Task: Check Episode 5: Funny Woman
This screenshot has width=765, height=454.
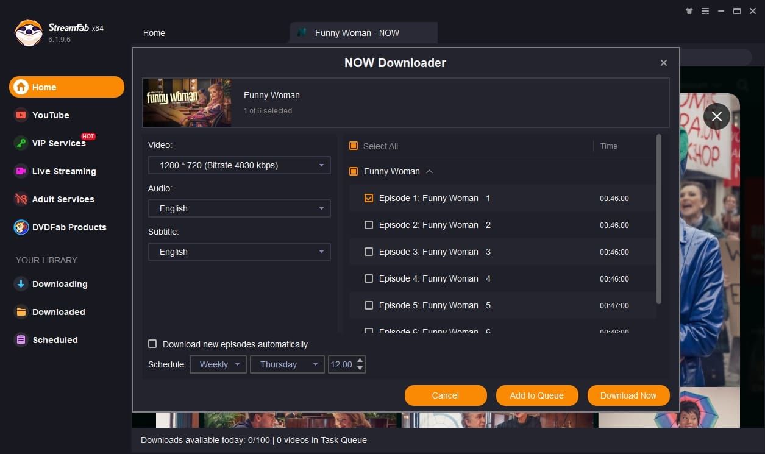Action: 369,305
